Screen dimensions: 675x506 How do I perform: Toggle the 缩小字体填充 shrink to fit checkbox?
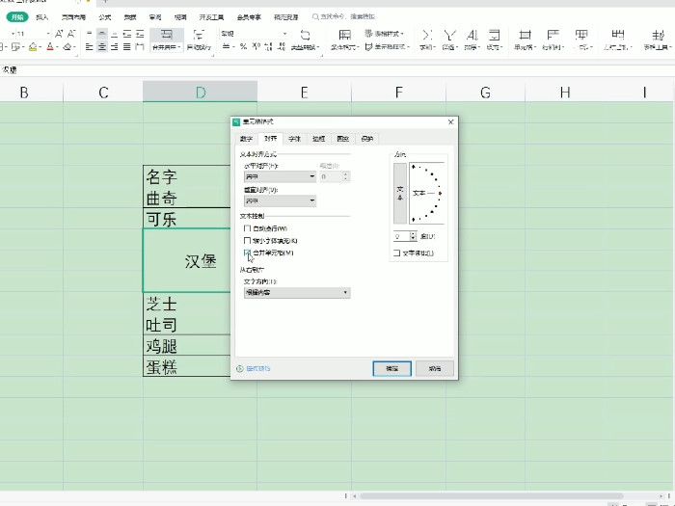pos(247,240)
